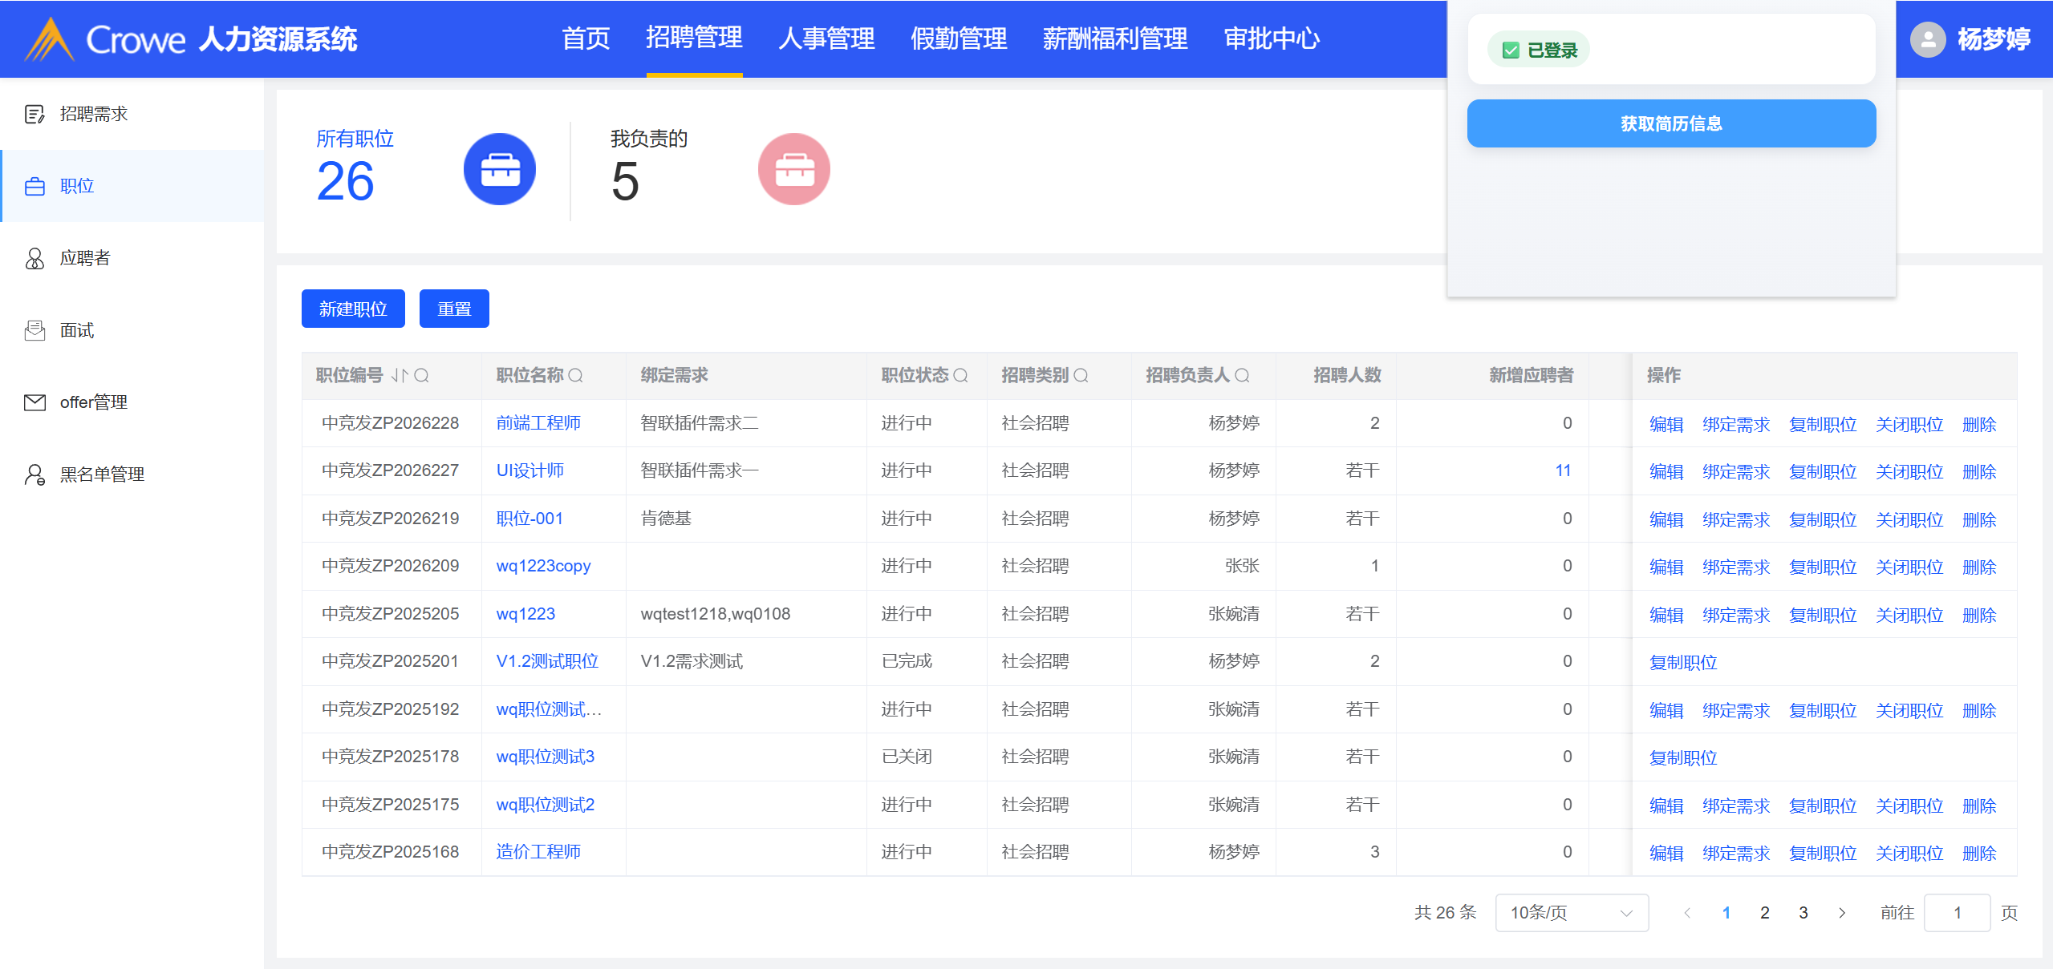Viewport: 2053px width, 969px height.
Task: Open 黑名单管理 in the sidebar
Action: tap(102, 474)
